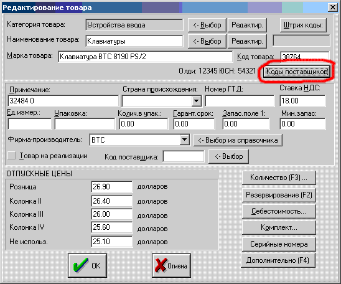Click Выбор из справочника button
This screenshot has width=341, height=284.
[x=238, y=140]
